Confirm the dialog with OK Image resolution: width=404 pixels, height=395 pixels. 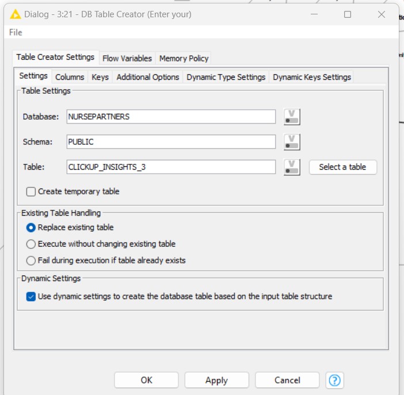point(146,380)
